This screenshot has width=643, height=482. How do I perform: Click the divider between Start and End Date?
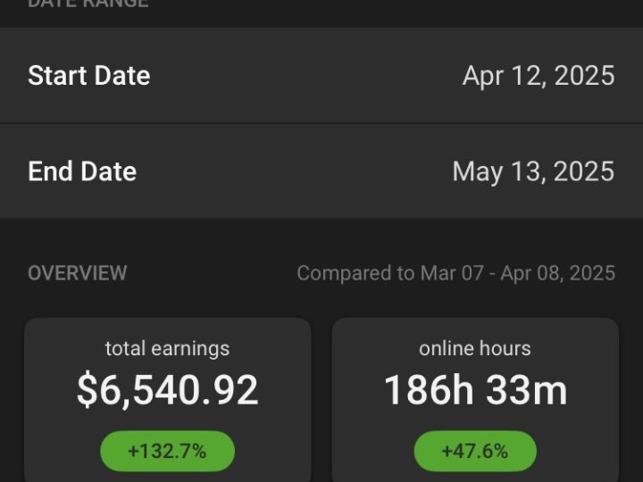pyautogui.click(x=321, y=123)
